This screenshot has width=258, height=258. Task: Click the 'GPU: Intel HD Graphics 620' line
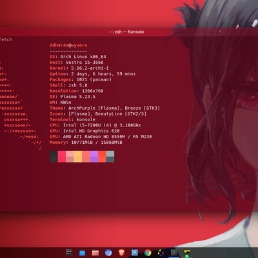tap(84, 131)
